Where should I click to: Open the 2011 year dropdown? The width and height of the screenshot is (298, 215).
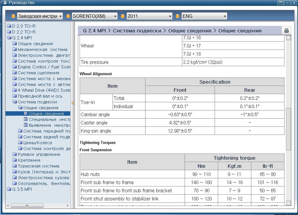tap(149, 16)
